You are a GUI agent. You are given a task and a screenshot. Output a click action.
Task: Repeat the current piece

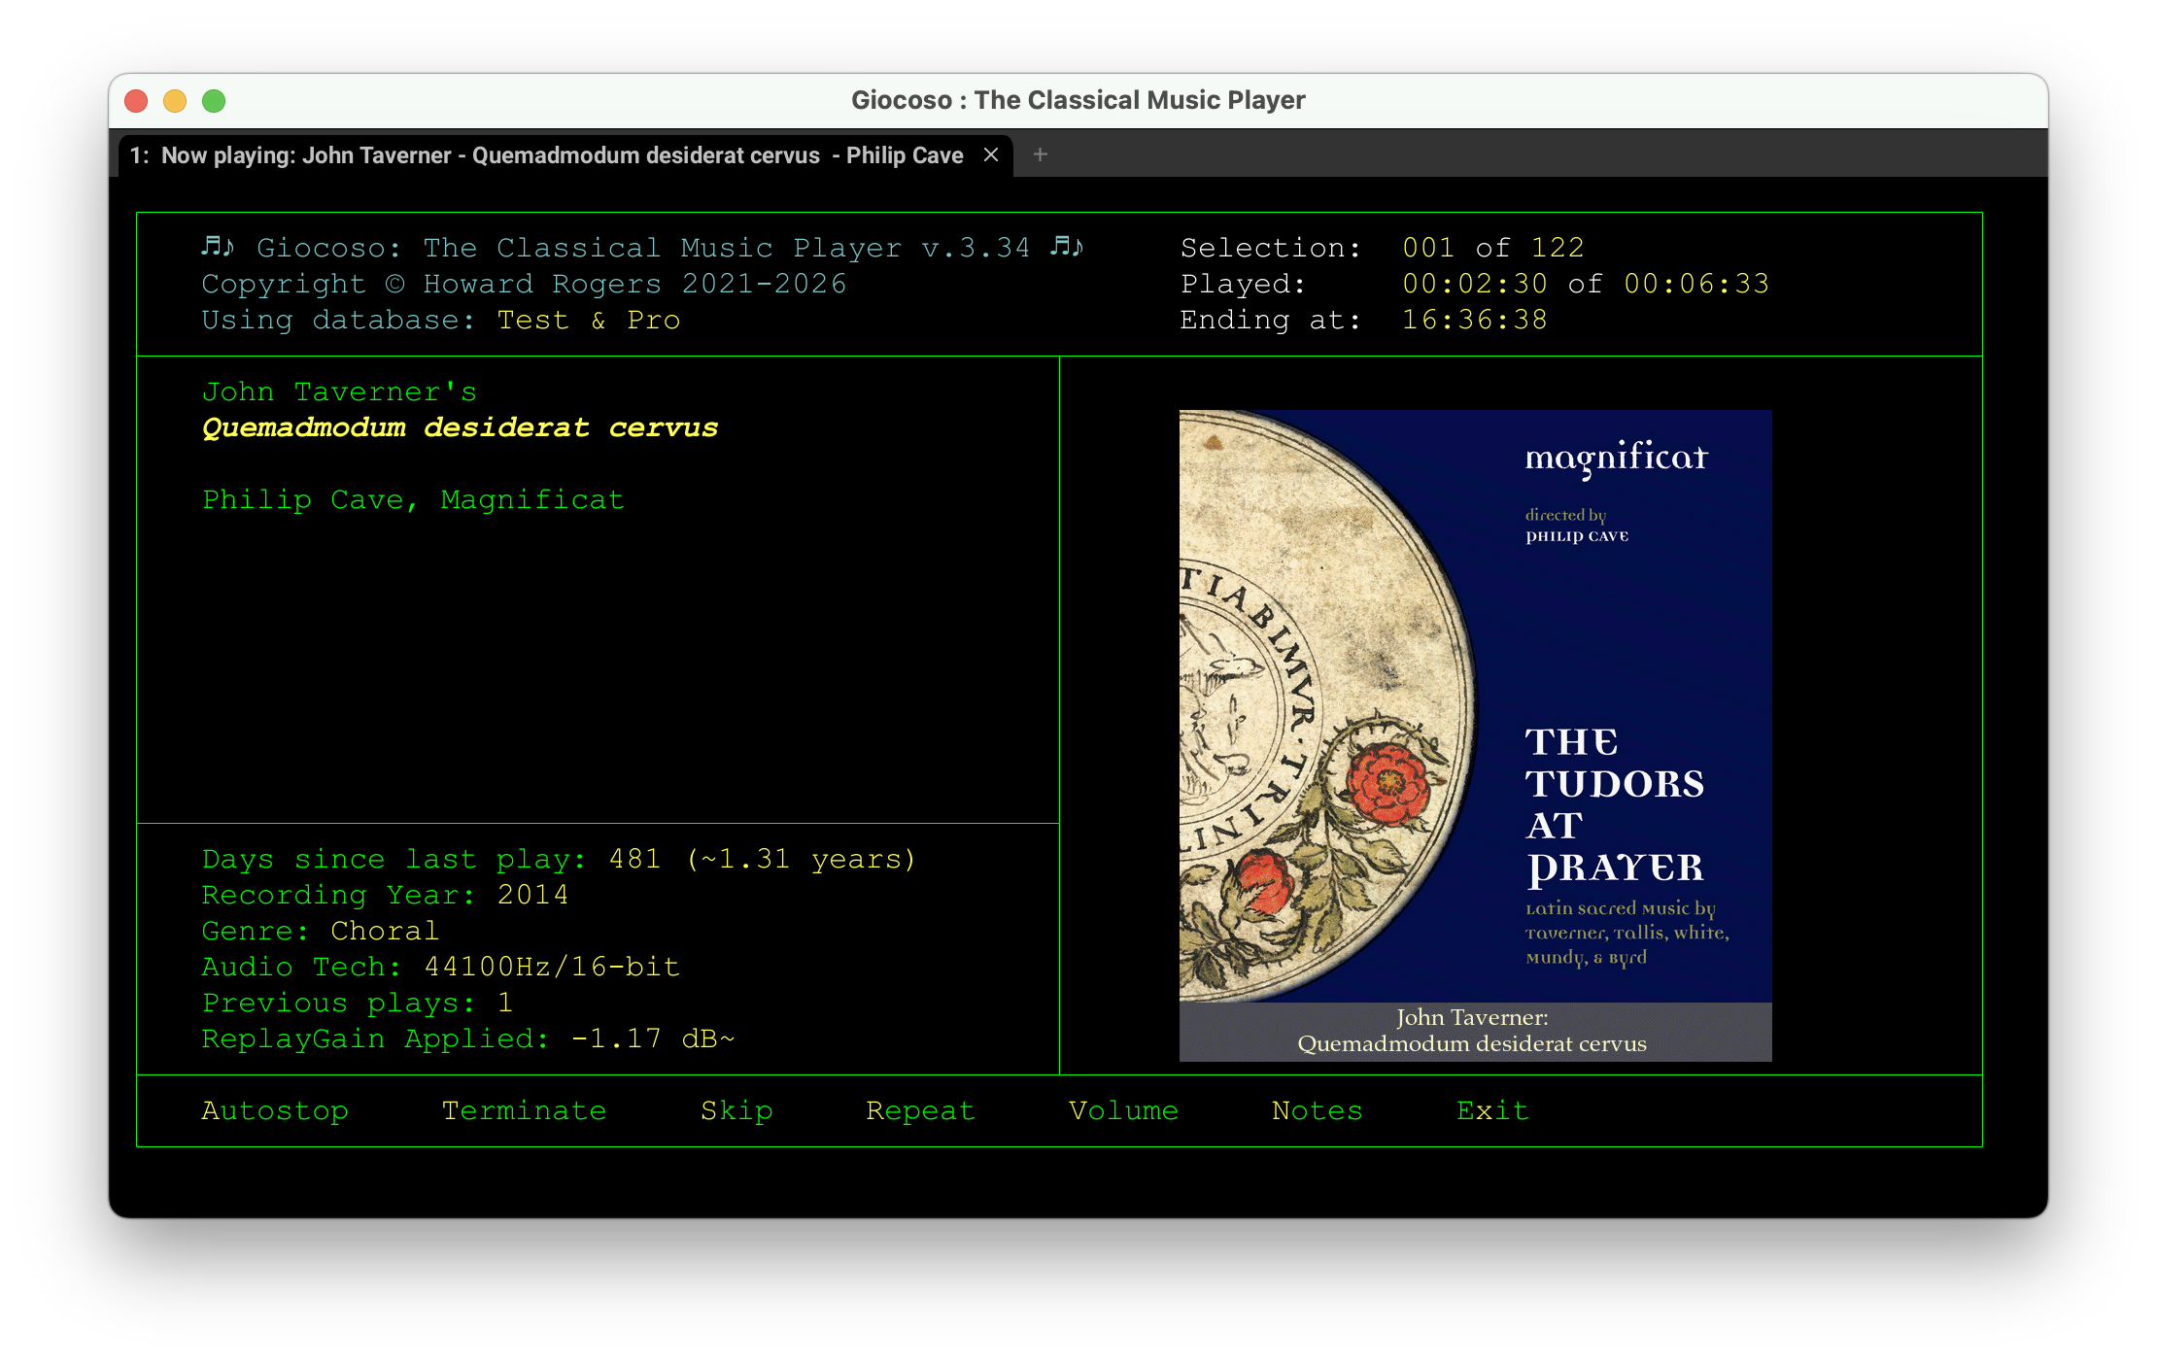(919, 1110)
